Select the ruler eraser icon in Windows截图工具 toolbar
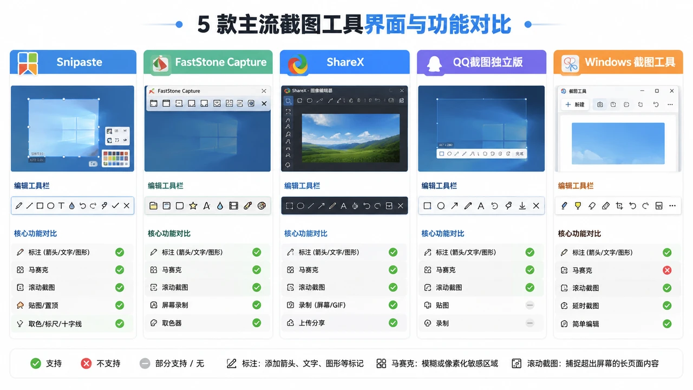Screen dimensions: 693x390 click(606, 206)
